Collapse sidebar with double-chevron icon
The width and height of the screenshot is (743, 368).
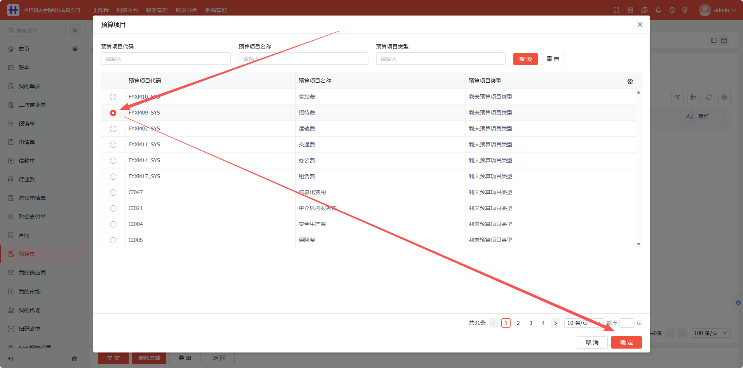75,30
